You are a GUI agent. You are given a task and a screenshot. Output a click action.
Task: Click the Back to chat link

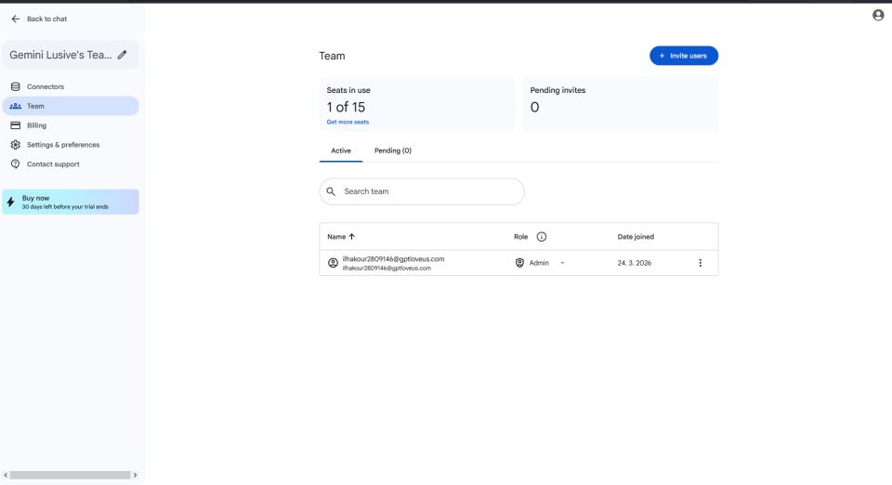click(46, 19)
